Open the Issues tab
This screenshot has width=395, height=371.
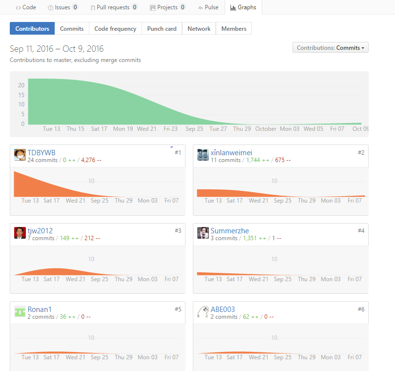62,7
